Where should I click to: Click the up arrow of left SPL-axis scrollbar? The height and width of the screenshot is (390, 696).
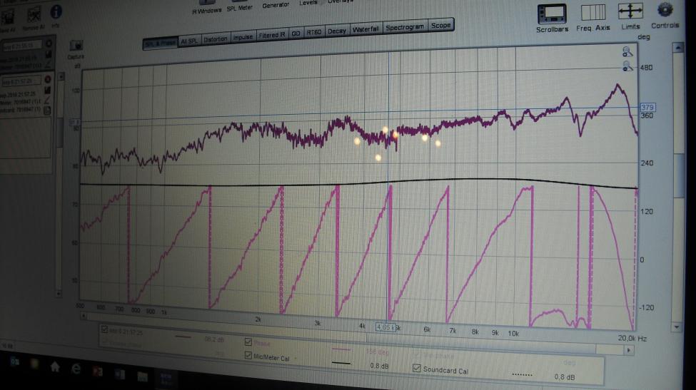click(61, 77)
